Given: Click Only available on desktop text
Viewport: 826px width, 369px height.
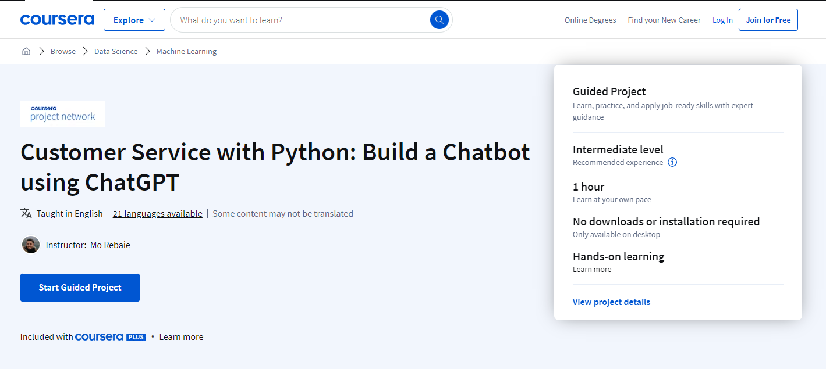Looking at the screenshot, I should click(616, 234).
